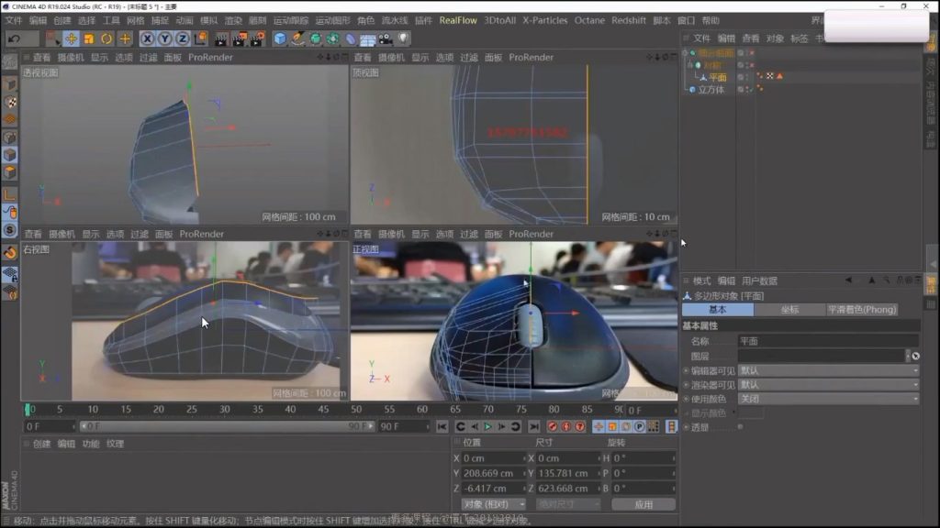Screen dimensions: 940x528
Task: Select the Move tool in top toolbar
Action: coord(71,38)
